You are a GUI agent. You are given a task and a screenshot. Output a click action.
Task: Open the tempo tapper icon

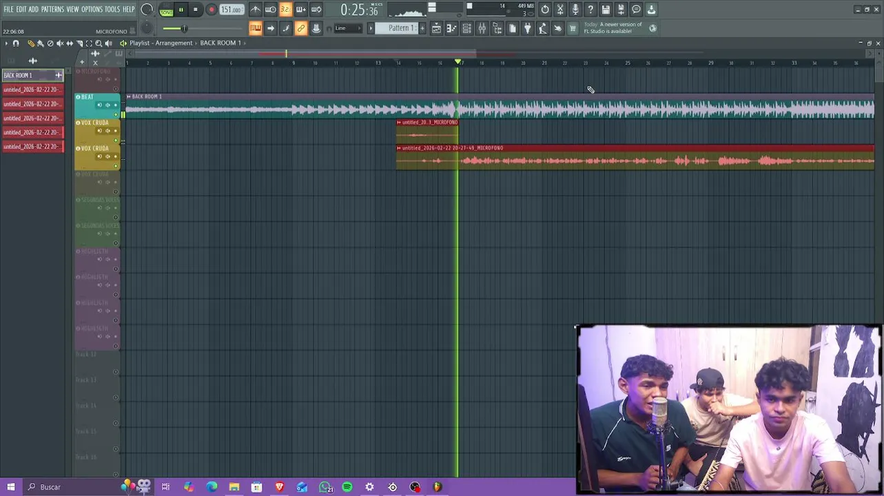click(x=543, y=28)
